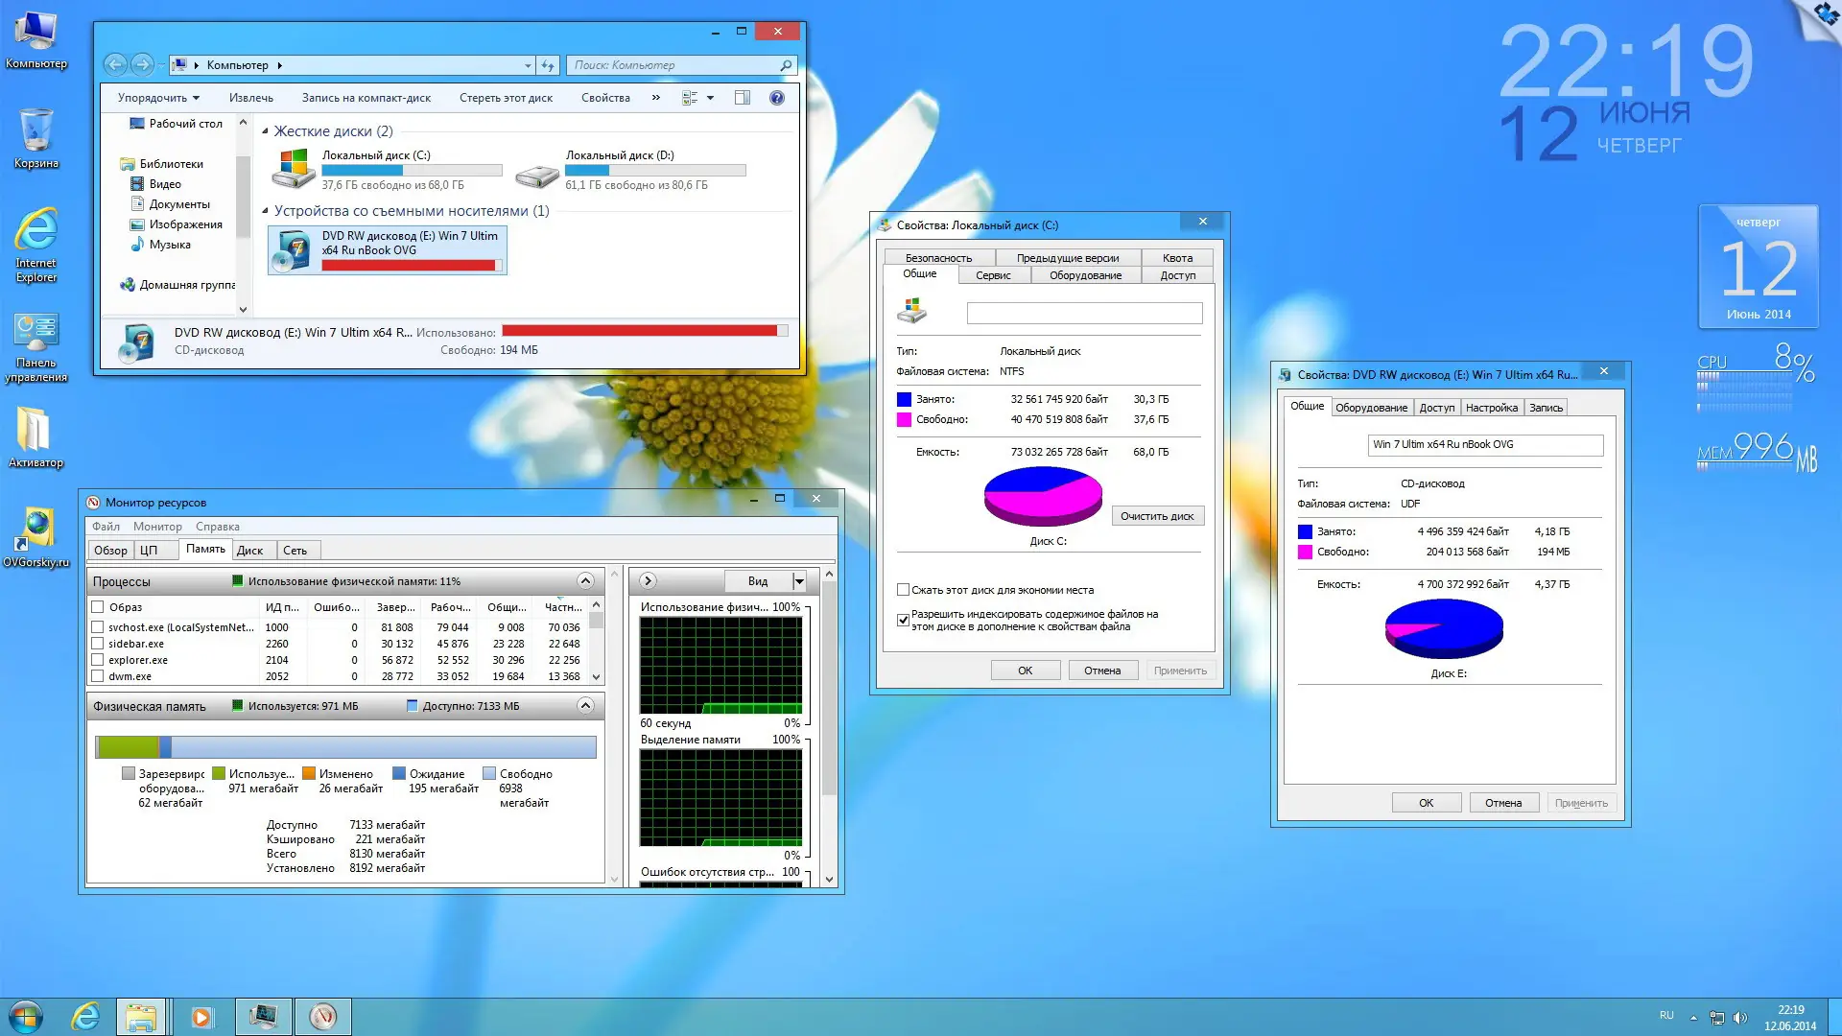Uncheck allow indexing file contents checkbox
Viewport: 1842px width, 1036px height.
coord(903,620)
